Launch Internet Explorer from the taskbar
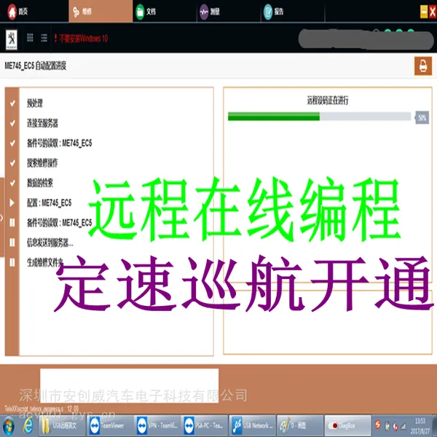 point(28,426)
